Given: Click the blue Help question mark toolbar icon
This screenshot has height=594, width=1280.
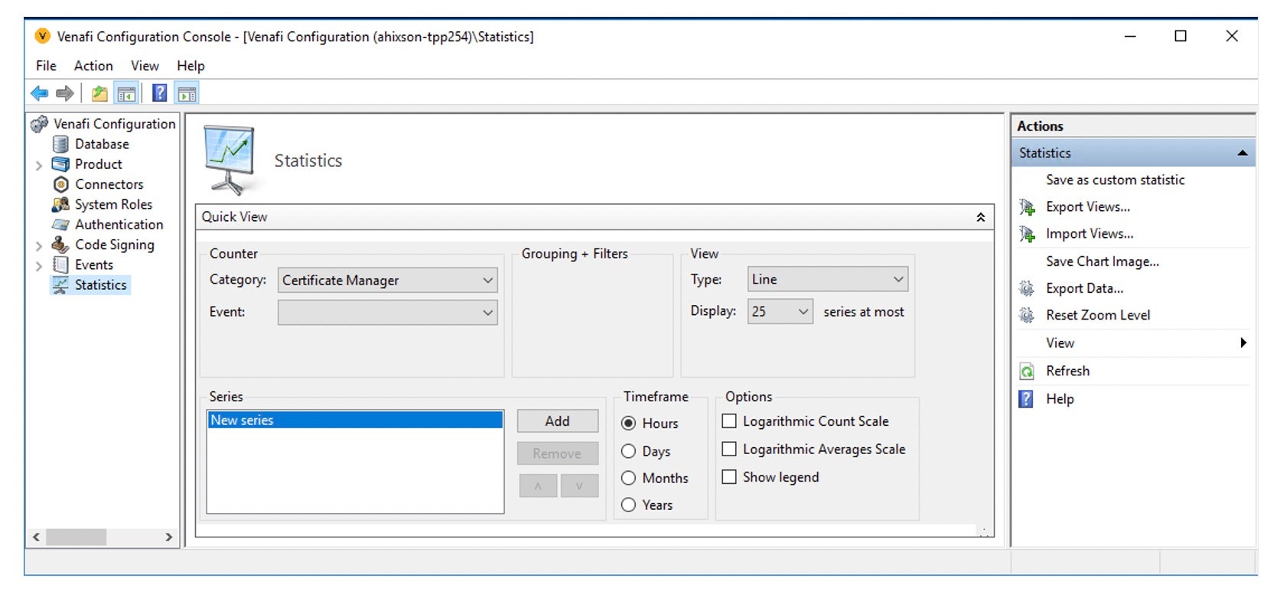Looking at the screenshot, I should 159,93.
